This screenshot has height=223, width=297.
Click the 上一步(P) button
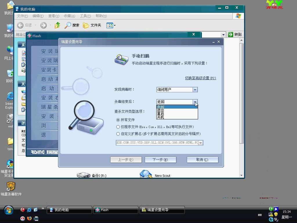[x=126, y=160]
